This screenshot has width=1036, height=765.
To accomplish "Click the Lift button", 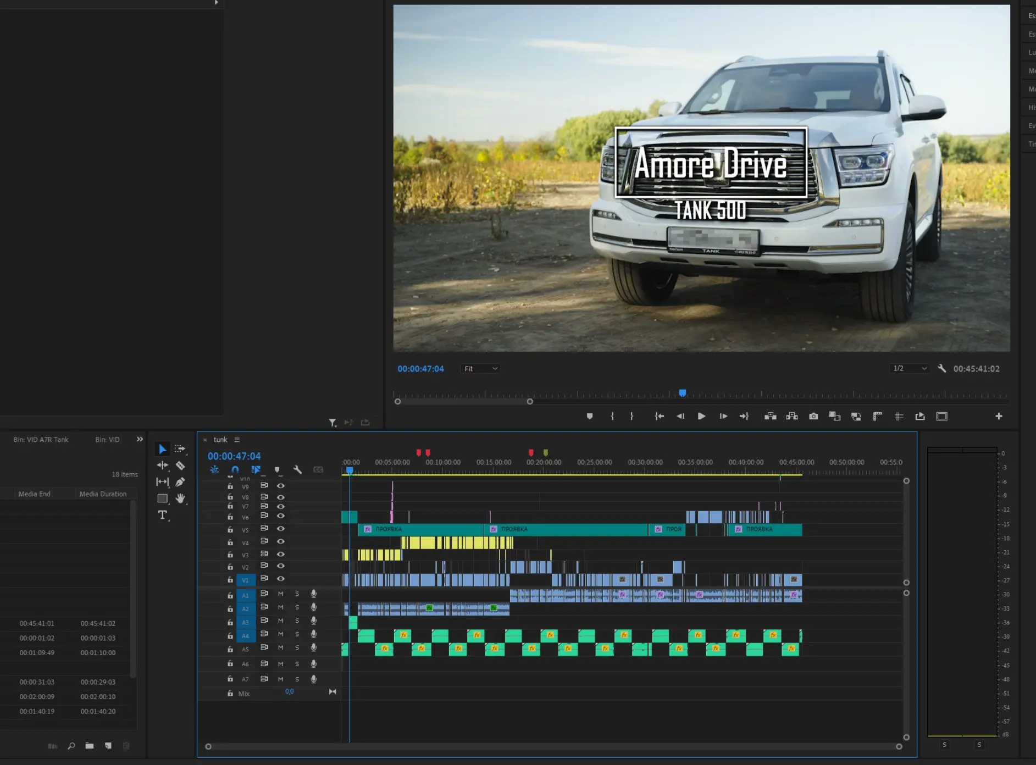I will click(771, 416).
